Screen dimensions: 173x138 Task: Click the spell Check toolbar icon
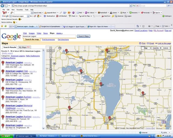click(x=70, y=16)
